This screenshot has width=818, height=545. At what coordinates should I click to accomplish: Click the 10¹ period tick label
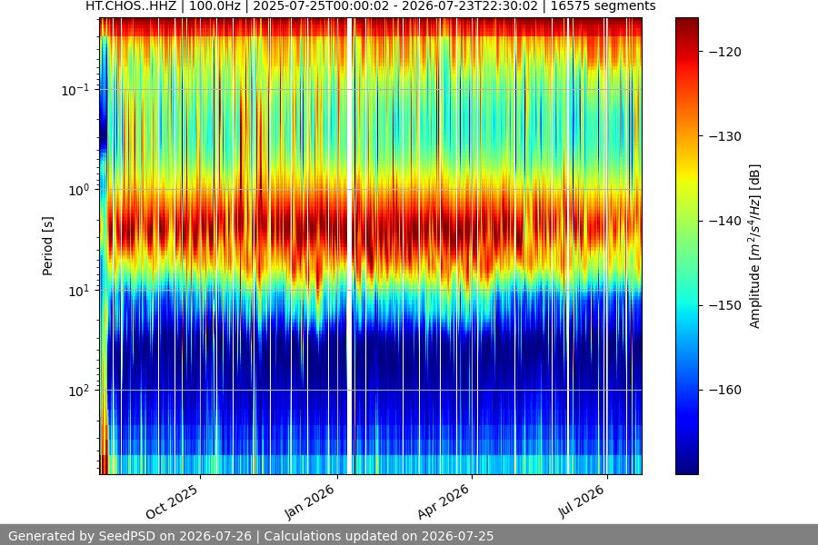(79, 291)
